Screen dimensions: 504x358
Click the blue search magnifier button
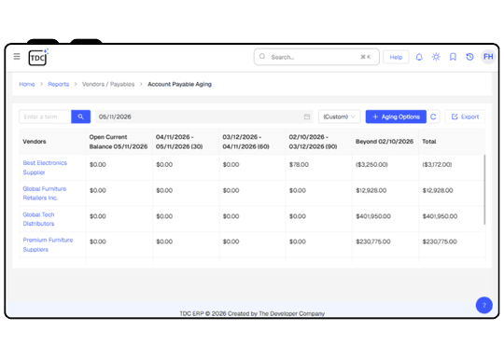click(80, 117)
